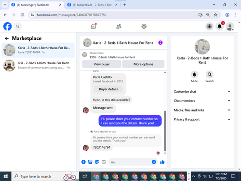Open the Chrome profile icon

[x=227, y=15]
